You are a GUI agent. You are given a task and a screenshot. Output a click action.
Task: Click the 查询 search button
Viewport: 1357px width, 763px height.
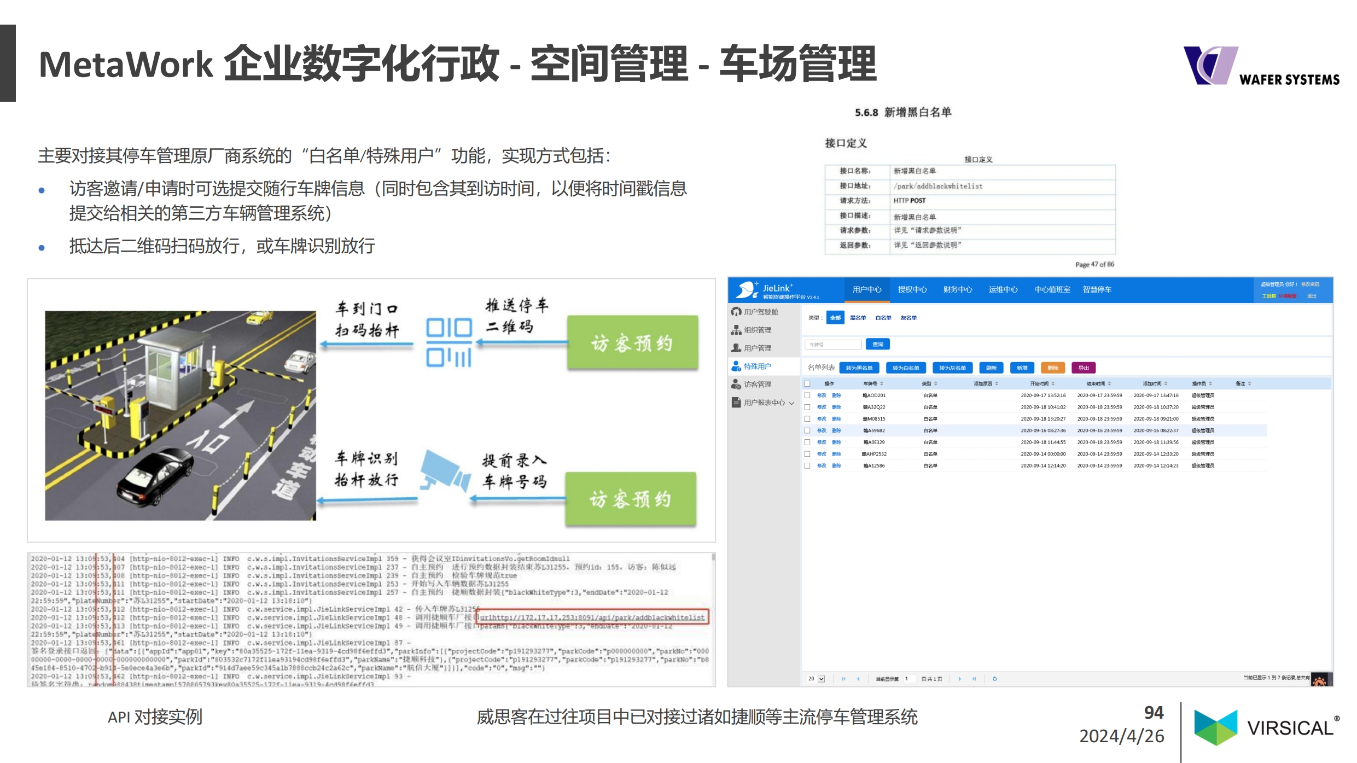[878, 344]
